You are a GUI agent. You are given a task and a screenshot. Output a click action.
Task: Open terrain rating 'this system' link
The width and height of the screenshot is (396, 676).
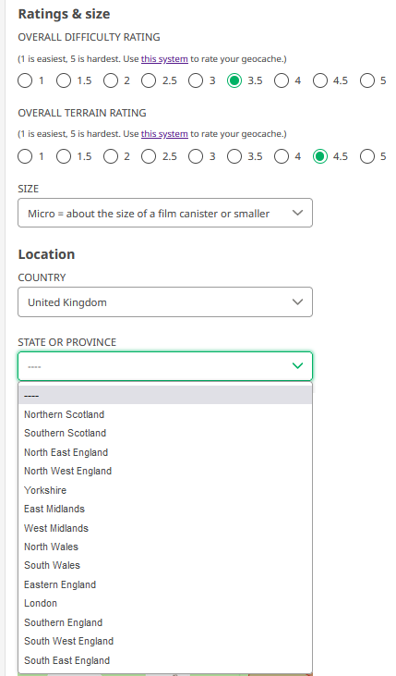tap(164, 134)
